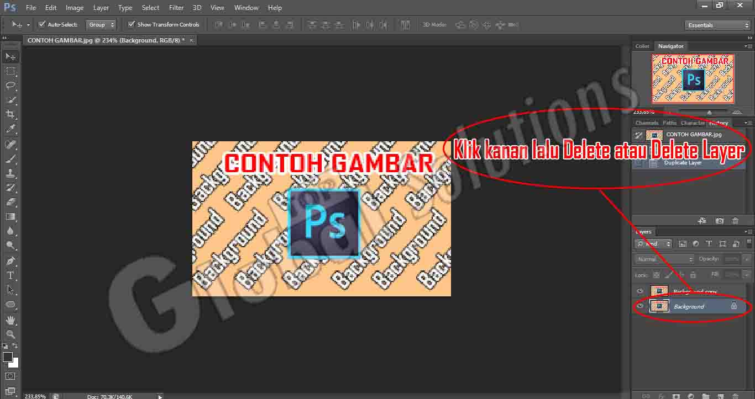
Task: Switch to the Color panel tab
Action: tap(642, 46)
